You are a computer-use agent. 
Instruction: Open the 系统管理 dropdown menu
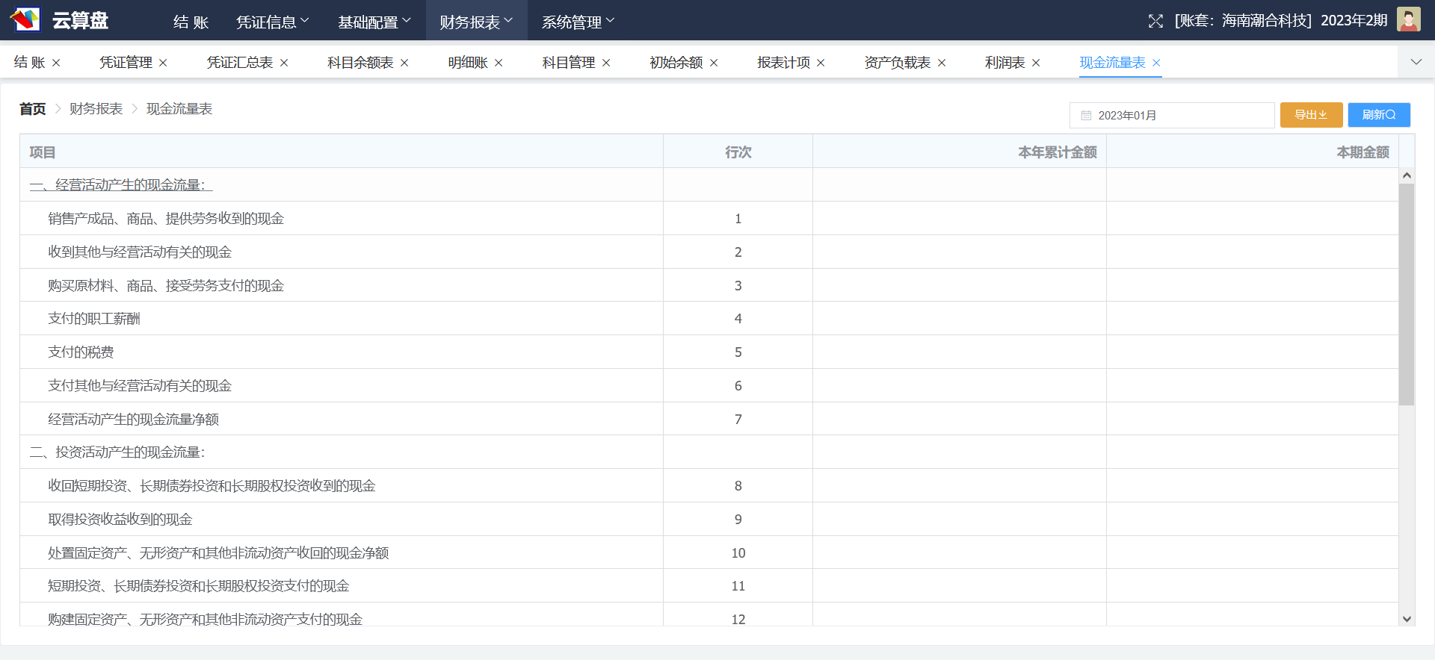point(578,22)
